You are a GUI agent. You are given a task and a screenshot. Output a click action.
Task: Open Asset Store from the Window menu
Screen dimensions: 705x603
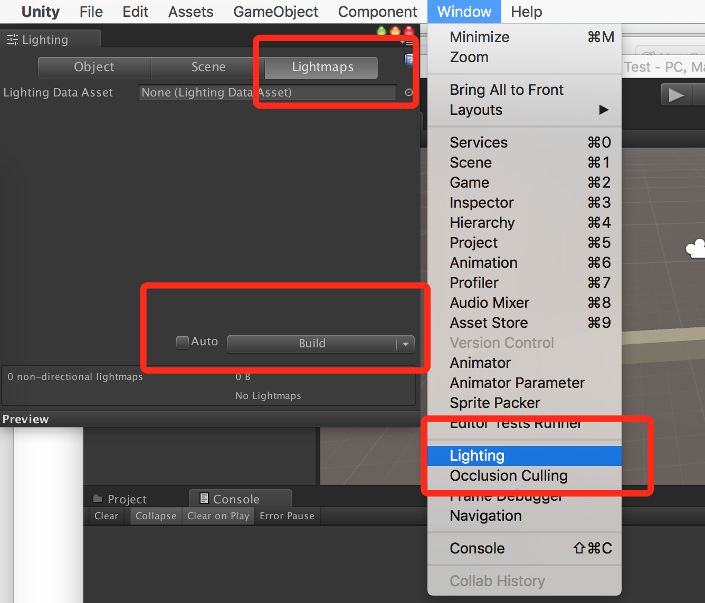525,323
